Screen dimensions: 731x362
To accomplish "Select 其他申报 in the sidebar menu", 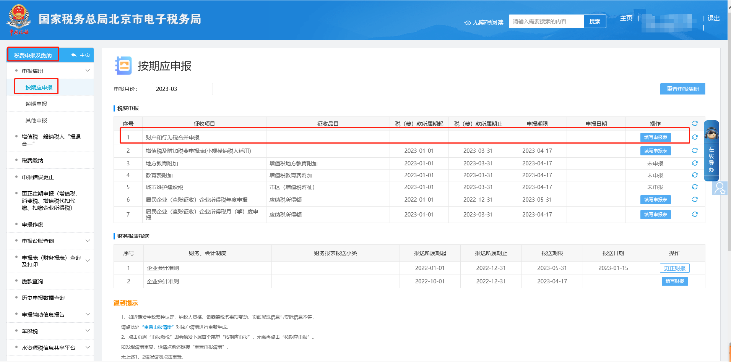I will click(36, 120).
